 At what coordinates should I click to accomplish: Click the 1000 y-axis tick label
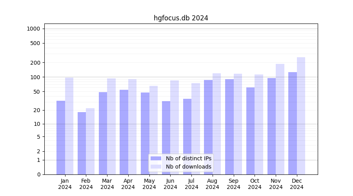(x=33, y=29)
